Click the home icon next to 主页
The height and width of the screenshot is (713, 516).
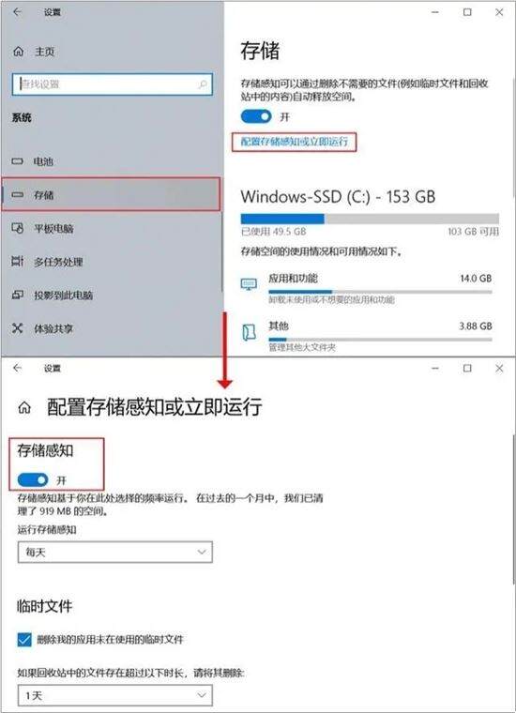(18, 52)
